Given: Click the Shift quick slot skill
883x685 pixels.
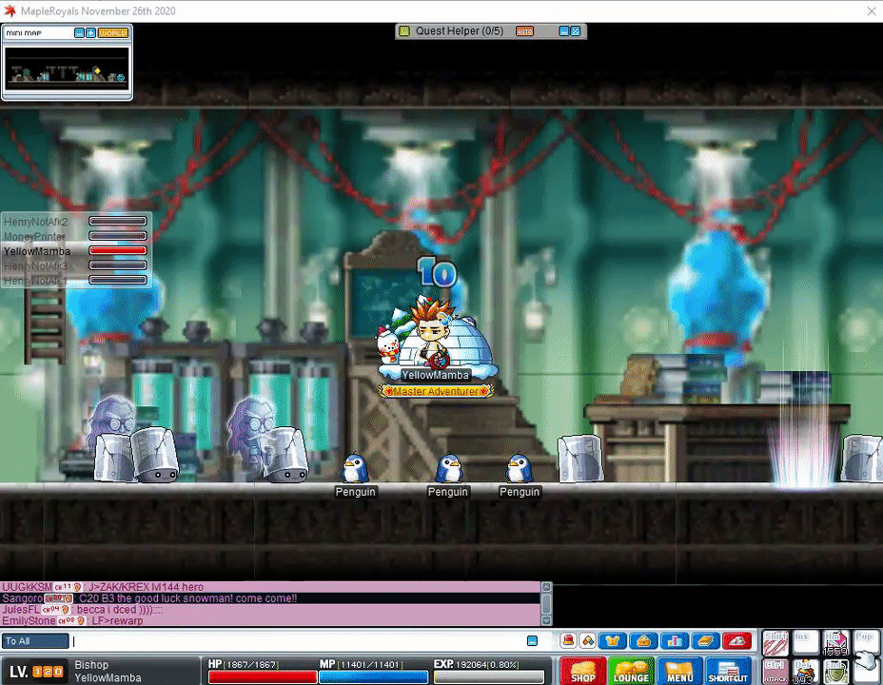Looking at the screenshot, I should (775, 643).
